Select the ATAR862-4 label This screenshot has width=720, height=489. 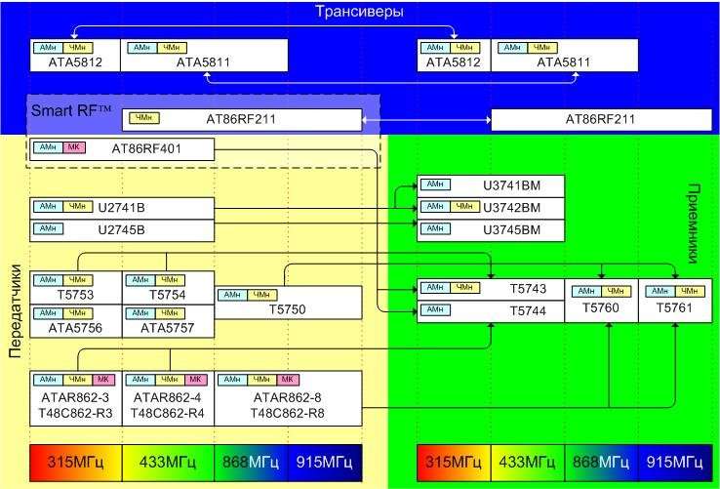pyautogui.click(x=168, y=397)
